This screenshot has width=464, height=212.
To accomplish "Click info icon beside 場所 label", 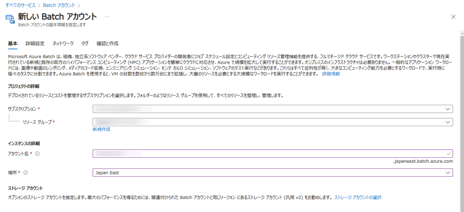I will click(x=26, y=173).
